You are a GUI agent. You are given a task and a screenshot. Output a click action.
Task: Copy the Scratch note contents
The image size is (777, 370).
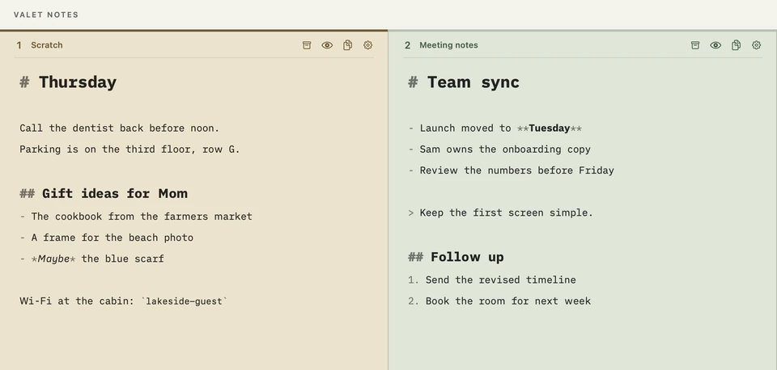click(347, 45)
